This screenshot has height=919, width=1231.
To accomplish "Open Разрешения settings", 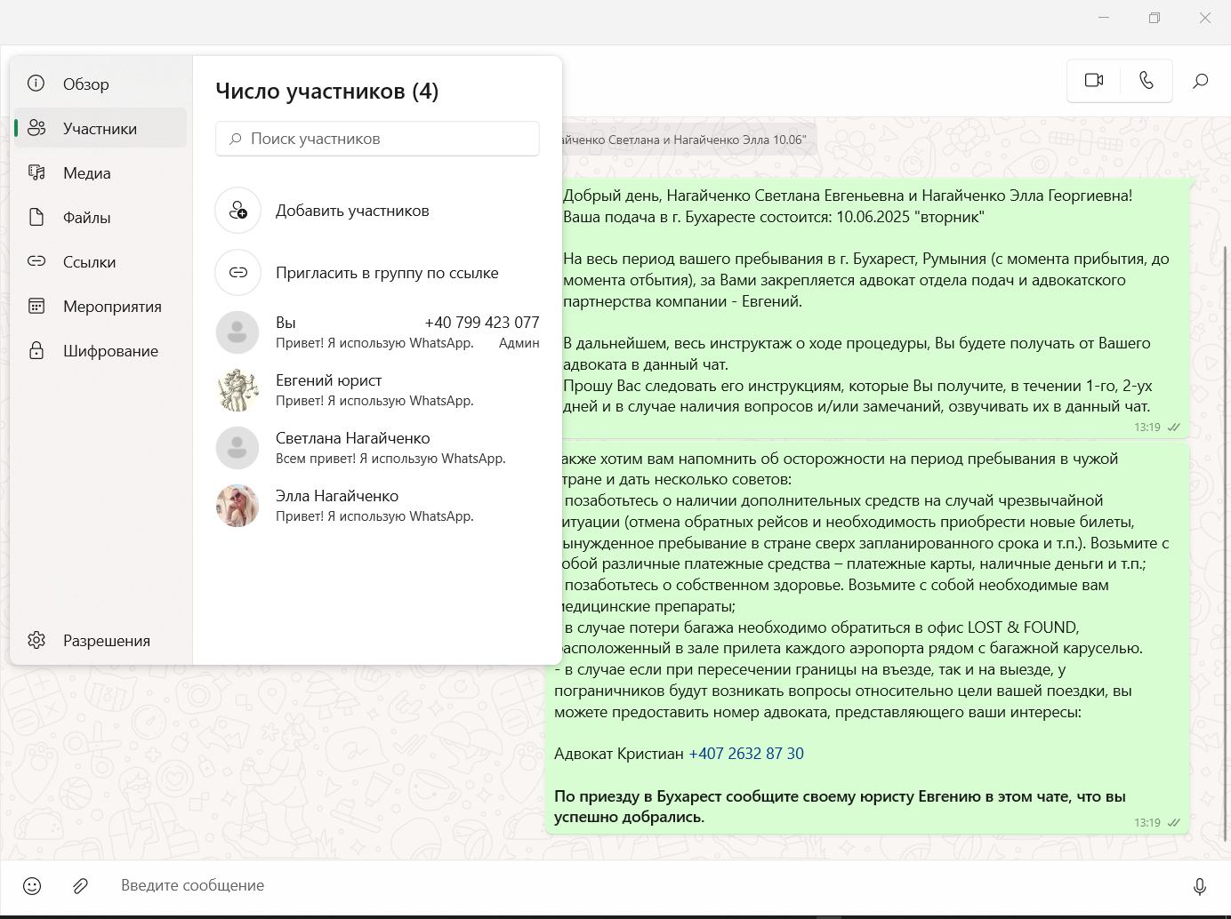I will pyautogui.click(x=101, y=640).
